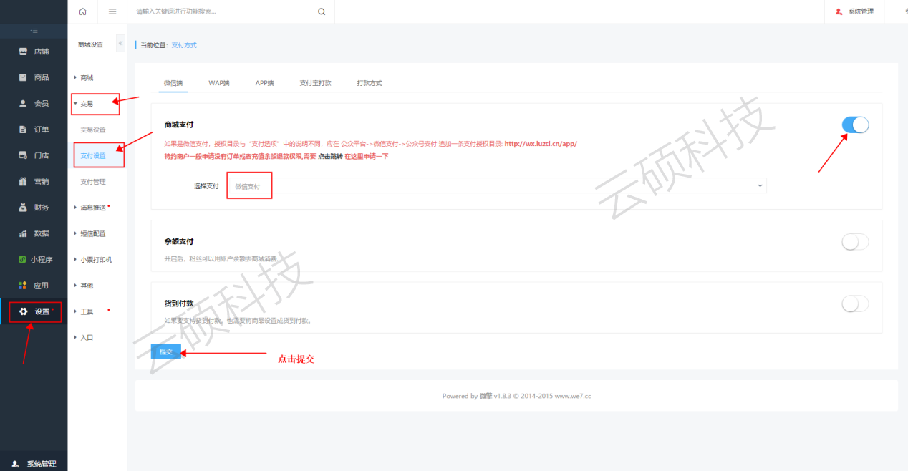Switch to the 支付宝打款 tab

pyautogui.click(x=315, y=83)
